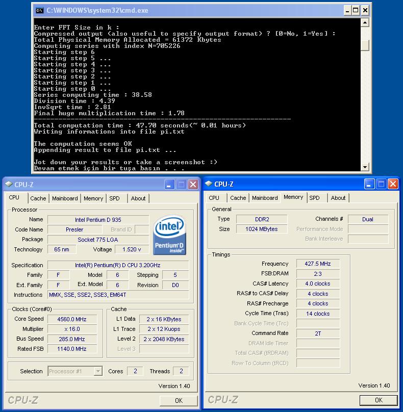This screenshot has width=403, height=412.
Task: Click memory Size value 1024 MBytes
Action: pyautogui.click(x=262, y=229)
